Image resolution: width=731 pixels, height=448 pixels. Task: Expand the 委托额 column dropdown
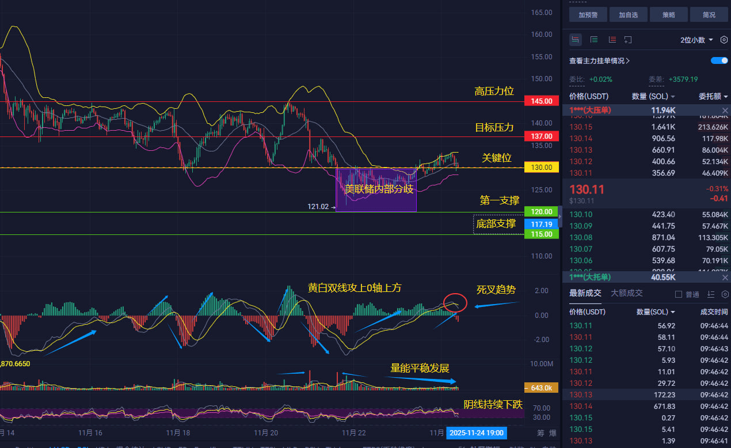tap(714, 96)
